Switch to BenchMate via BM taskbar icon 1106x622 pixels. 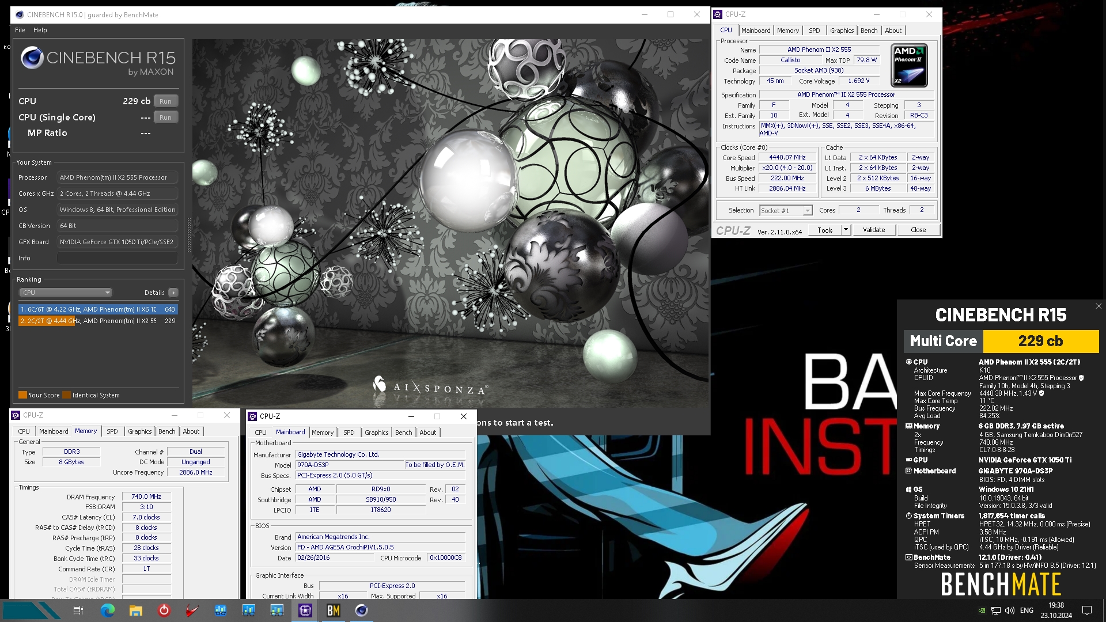pyautogui.click(x=334, y=610)
